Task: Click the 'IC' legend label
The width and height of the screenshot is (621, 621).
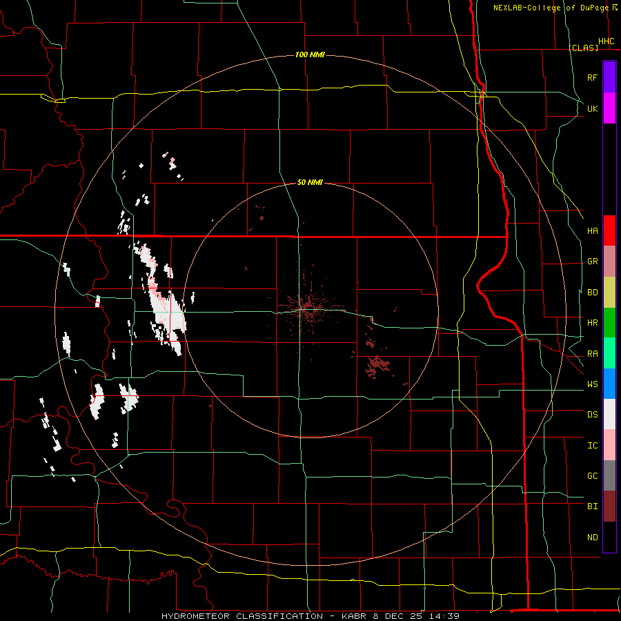Action: (x=593, y=446)
